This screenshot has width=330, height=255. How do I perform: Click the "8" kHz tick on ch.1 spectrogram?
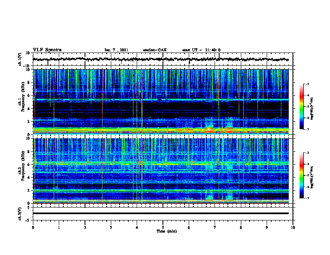coord(29,82)
